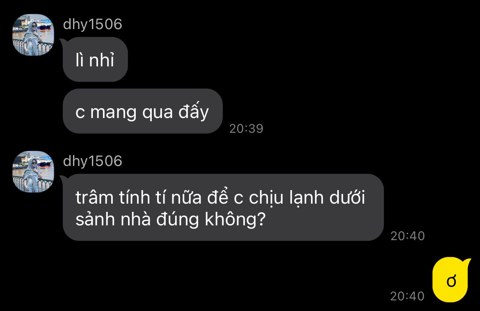Click the word "trâm" in the message
The height and width of the screenshot is (311, 480).
pos(95,197)
